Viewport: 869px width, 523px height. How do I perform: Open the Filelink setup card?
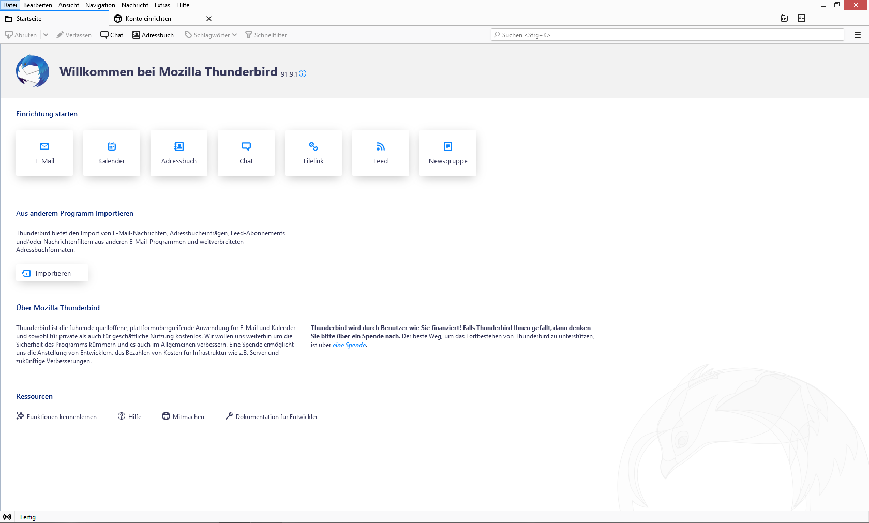coord(313,153)
